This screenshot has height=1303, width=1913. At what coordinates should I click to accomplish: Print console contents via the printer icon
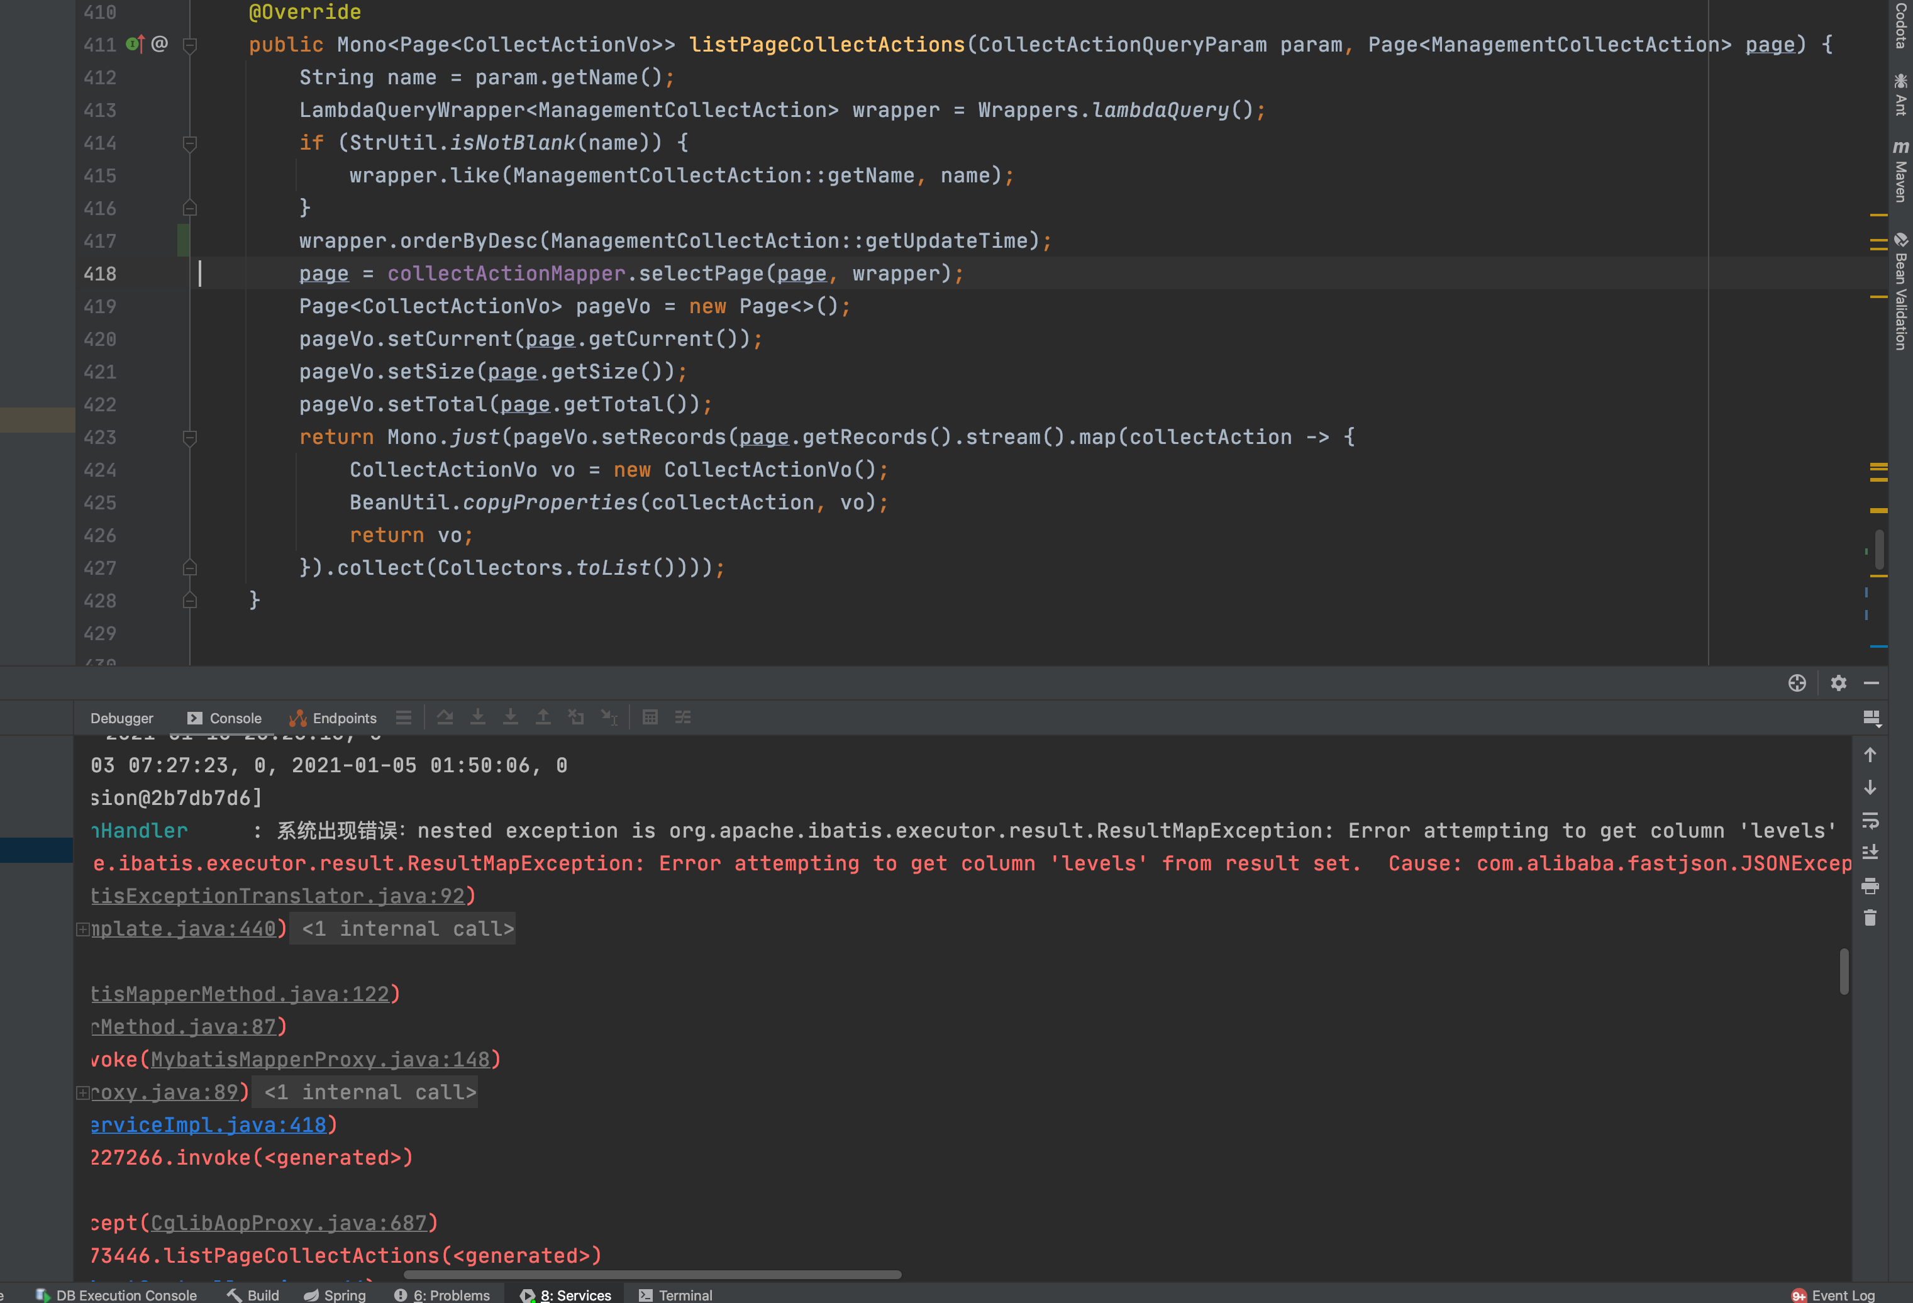[x=1870, y=887]
